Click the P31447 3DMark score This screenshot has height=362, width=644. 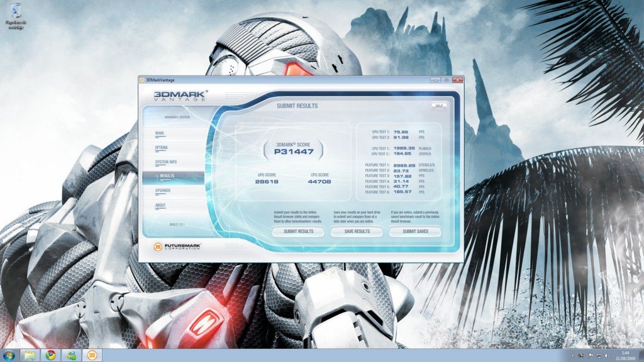(294, 152)
